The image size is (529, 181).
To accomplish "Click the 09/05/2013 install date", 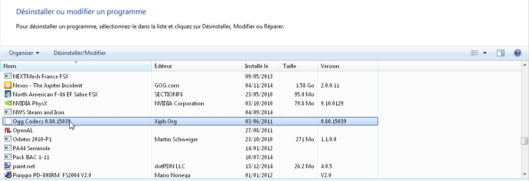I will click(x=259, y=76).
